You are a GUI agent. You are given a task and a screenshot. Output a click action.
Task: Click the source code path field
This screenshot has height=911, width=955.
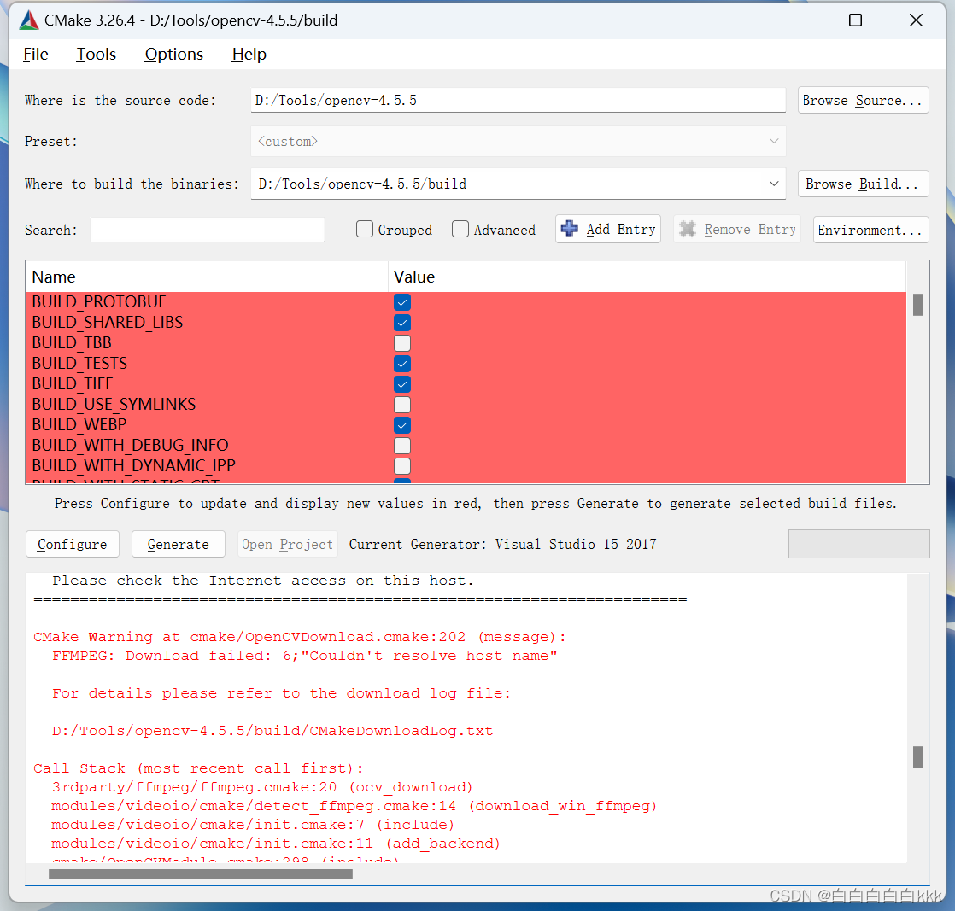[518, 101]
